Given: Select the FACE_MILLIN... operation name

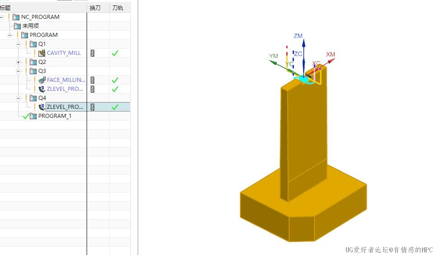Looking at the screenshot, I should coord(66,80).
